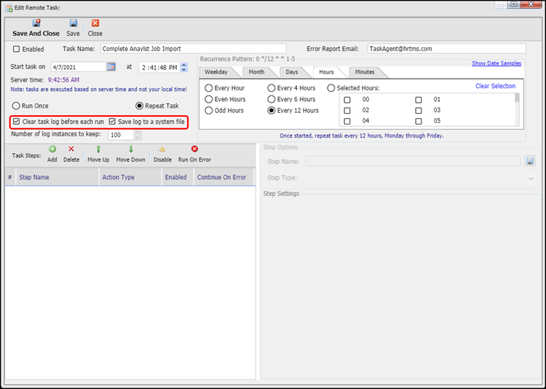Uncheck Clear task log before each run
The width and height of the screenshot is (546, 389).
tap(16, 122)
